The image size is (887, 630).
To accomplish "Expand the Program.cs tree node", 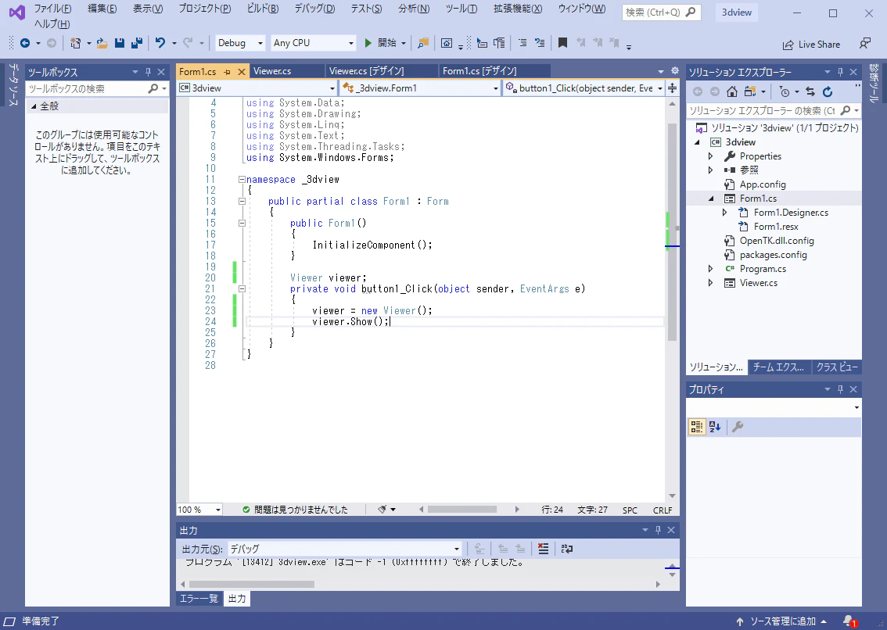I will pos(710,269).
